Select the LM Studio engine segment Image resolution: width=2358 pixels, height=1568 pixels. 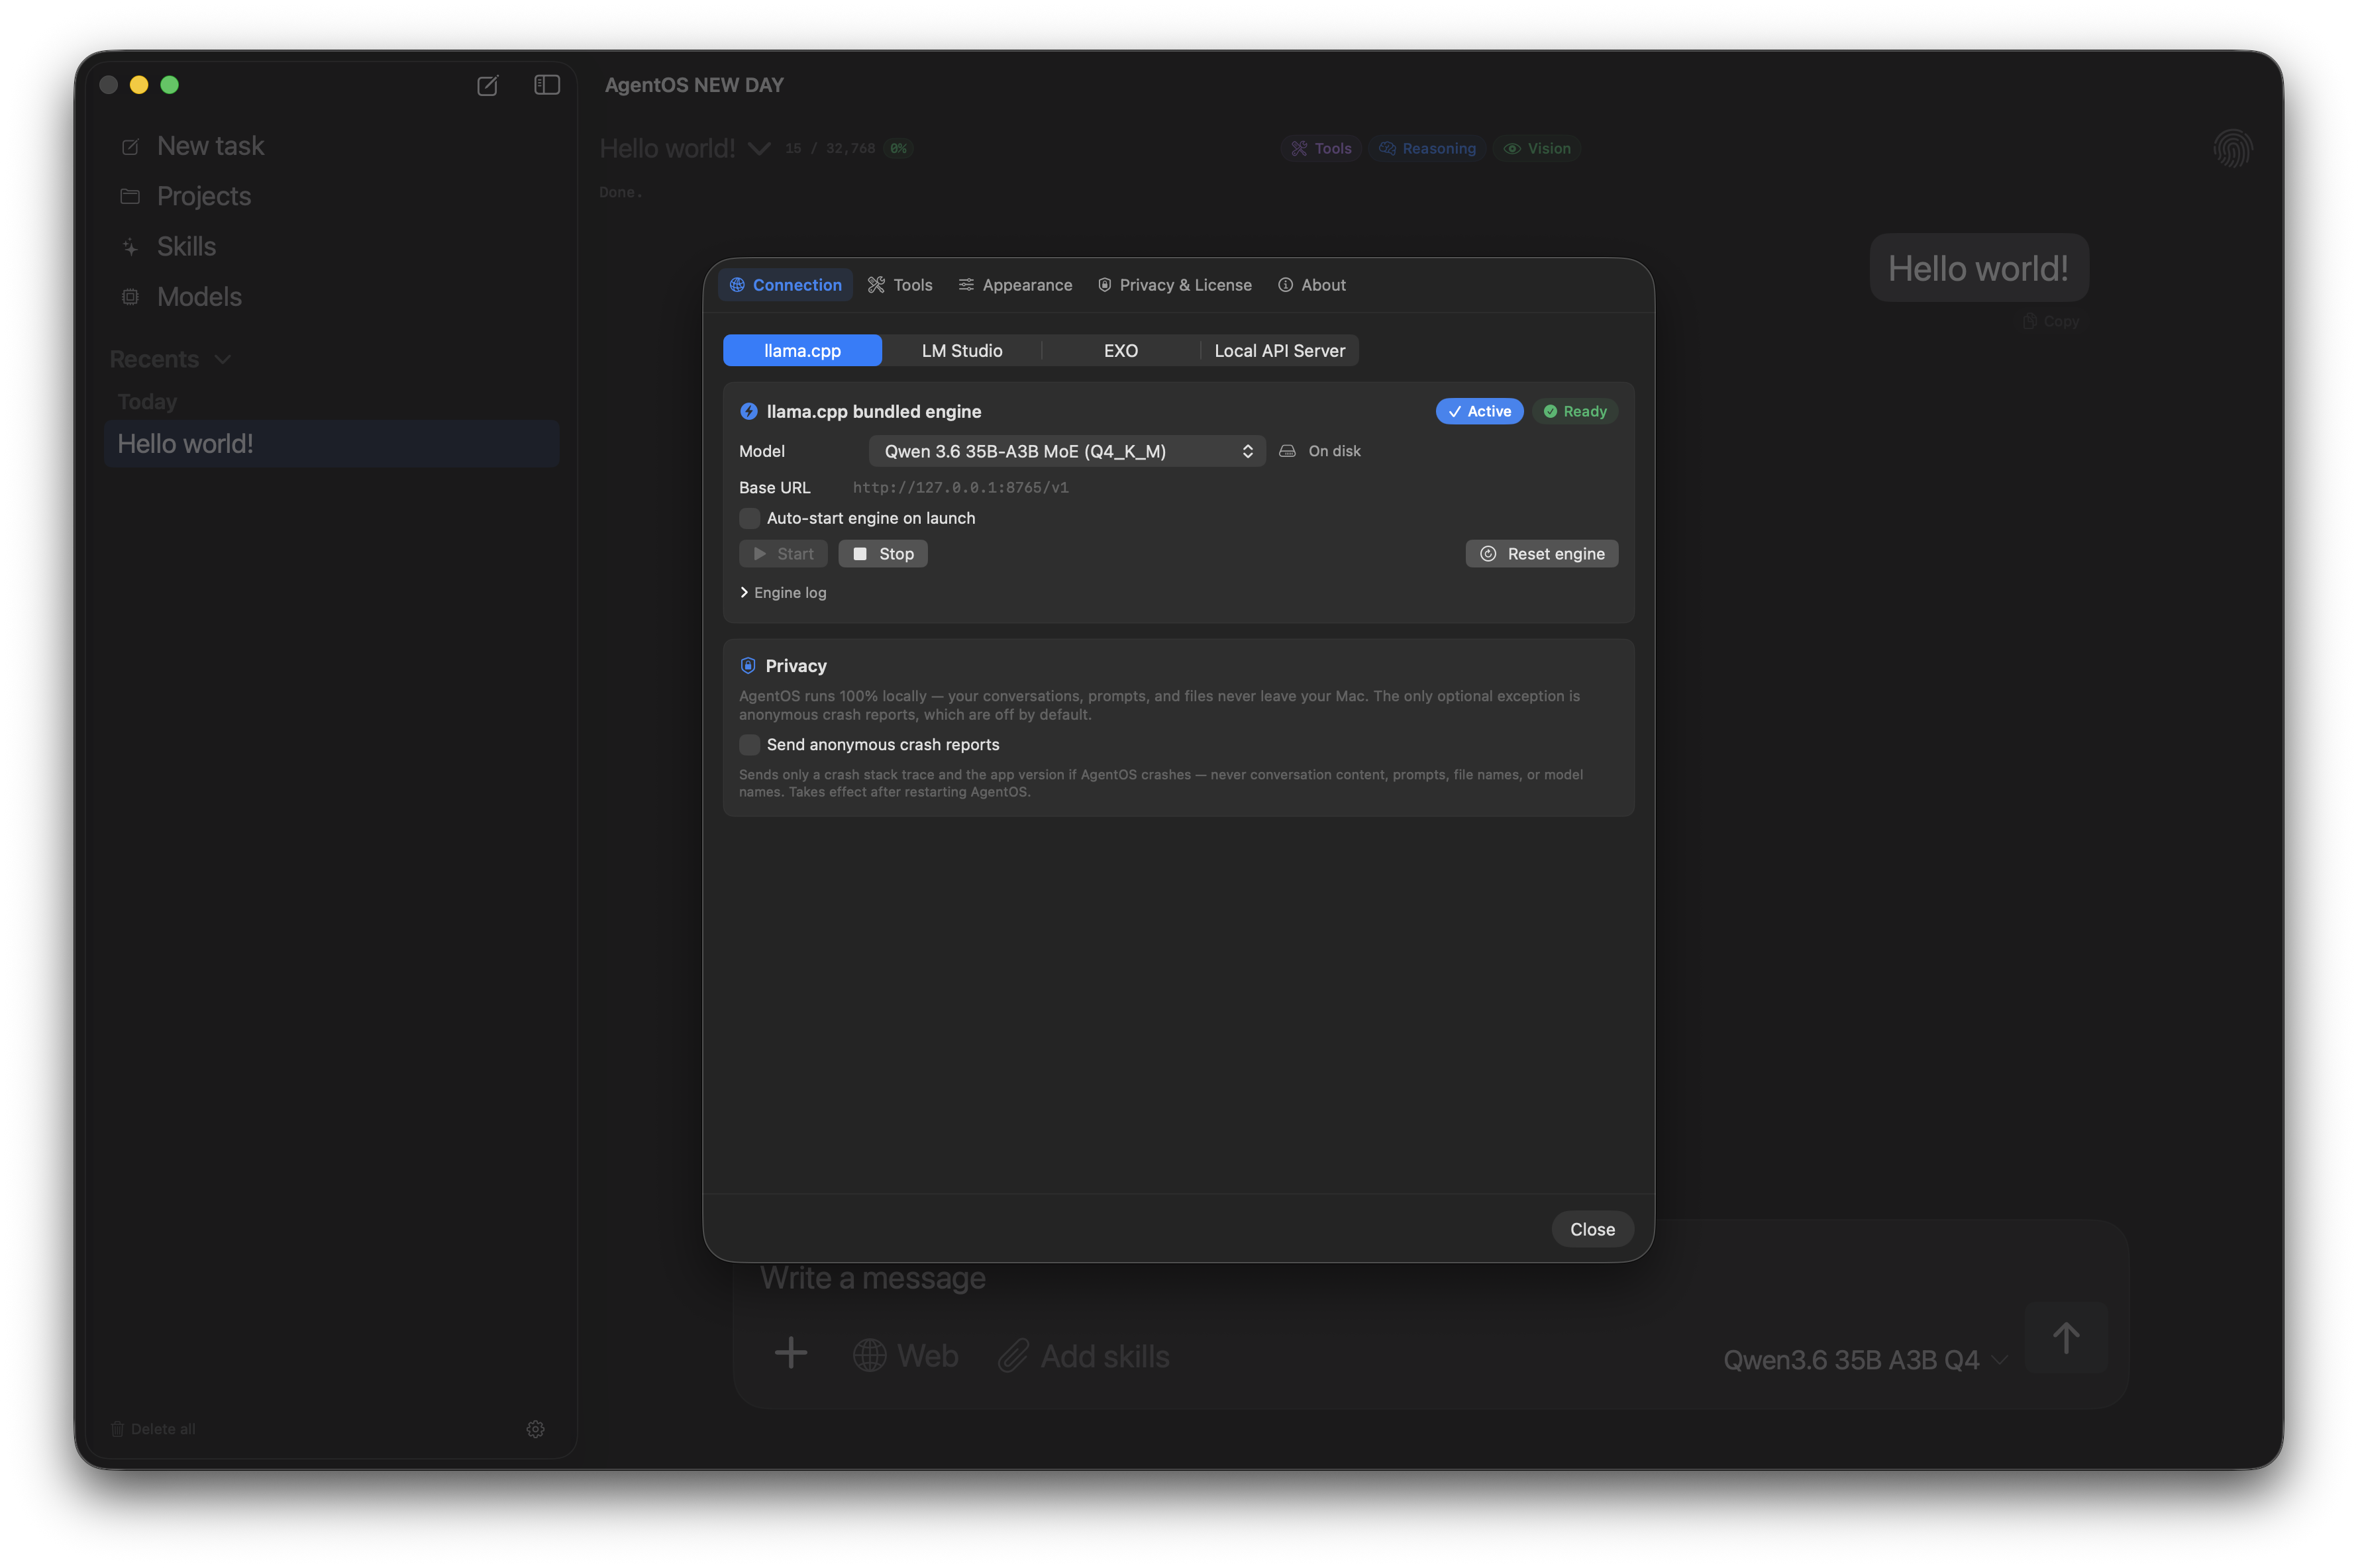pyautogui.click(x=962, y=351)
